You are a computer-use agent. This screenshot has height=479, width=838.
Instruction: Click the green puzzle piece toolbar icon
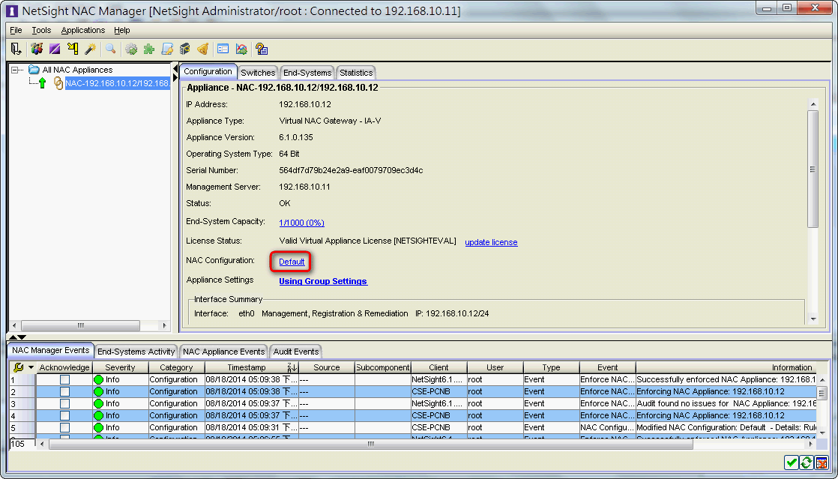149,49
